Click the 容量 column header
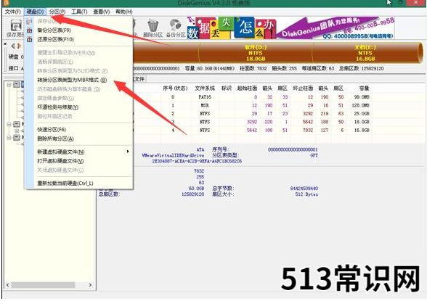 click(364, 88)
